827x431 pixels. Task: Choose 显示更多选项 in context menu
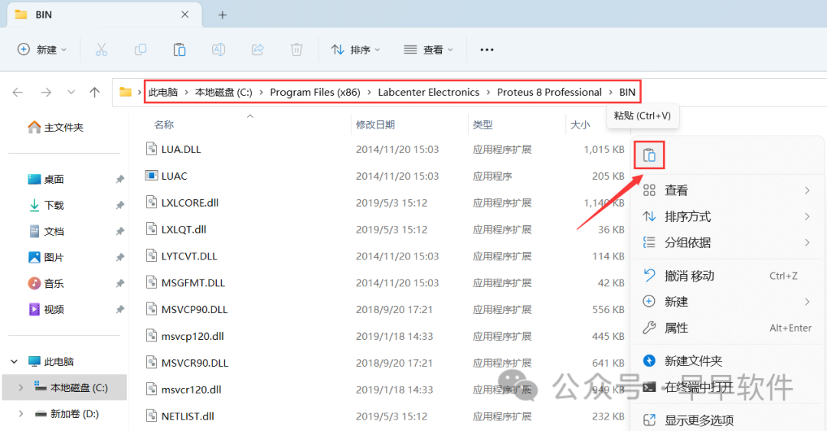(728, 420)
